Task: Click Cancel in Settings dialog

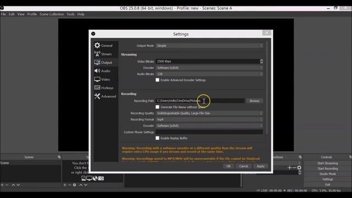Action: point(244,166)
